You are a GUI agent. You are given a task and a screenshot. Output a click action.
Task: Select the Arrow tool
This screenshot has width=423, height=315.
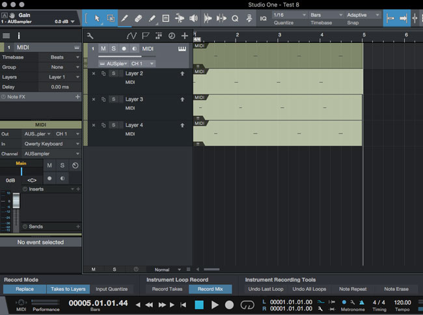[x=97, y=18]
